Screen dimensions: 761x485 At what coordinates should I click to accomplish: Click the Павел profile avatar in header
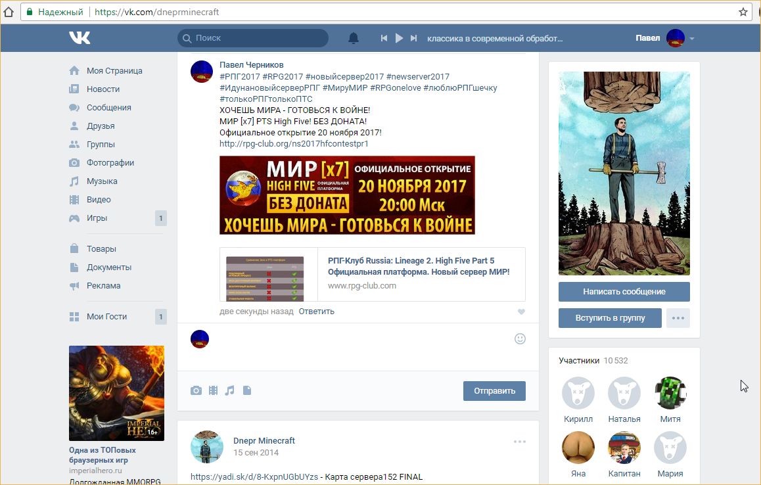(675, 38)
